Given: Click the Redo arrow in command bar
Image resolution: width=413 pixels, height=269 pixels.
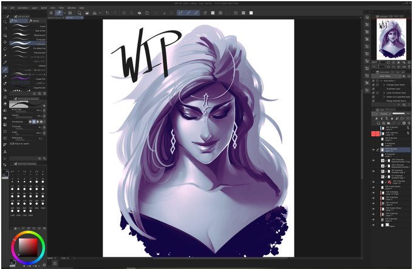Looking at the screenshot, I should pos(115,13).
